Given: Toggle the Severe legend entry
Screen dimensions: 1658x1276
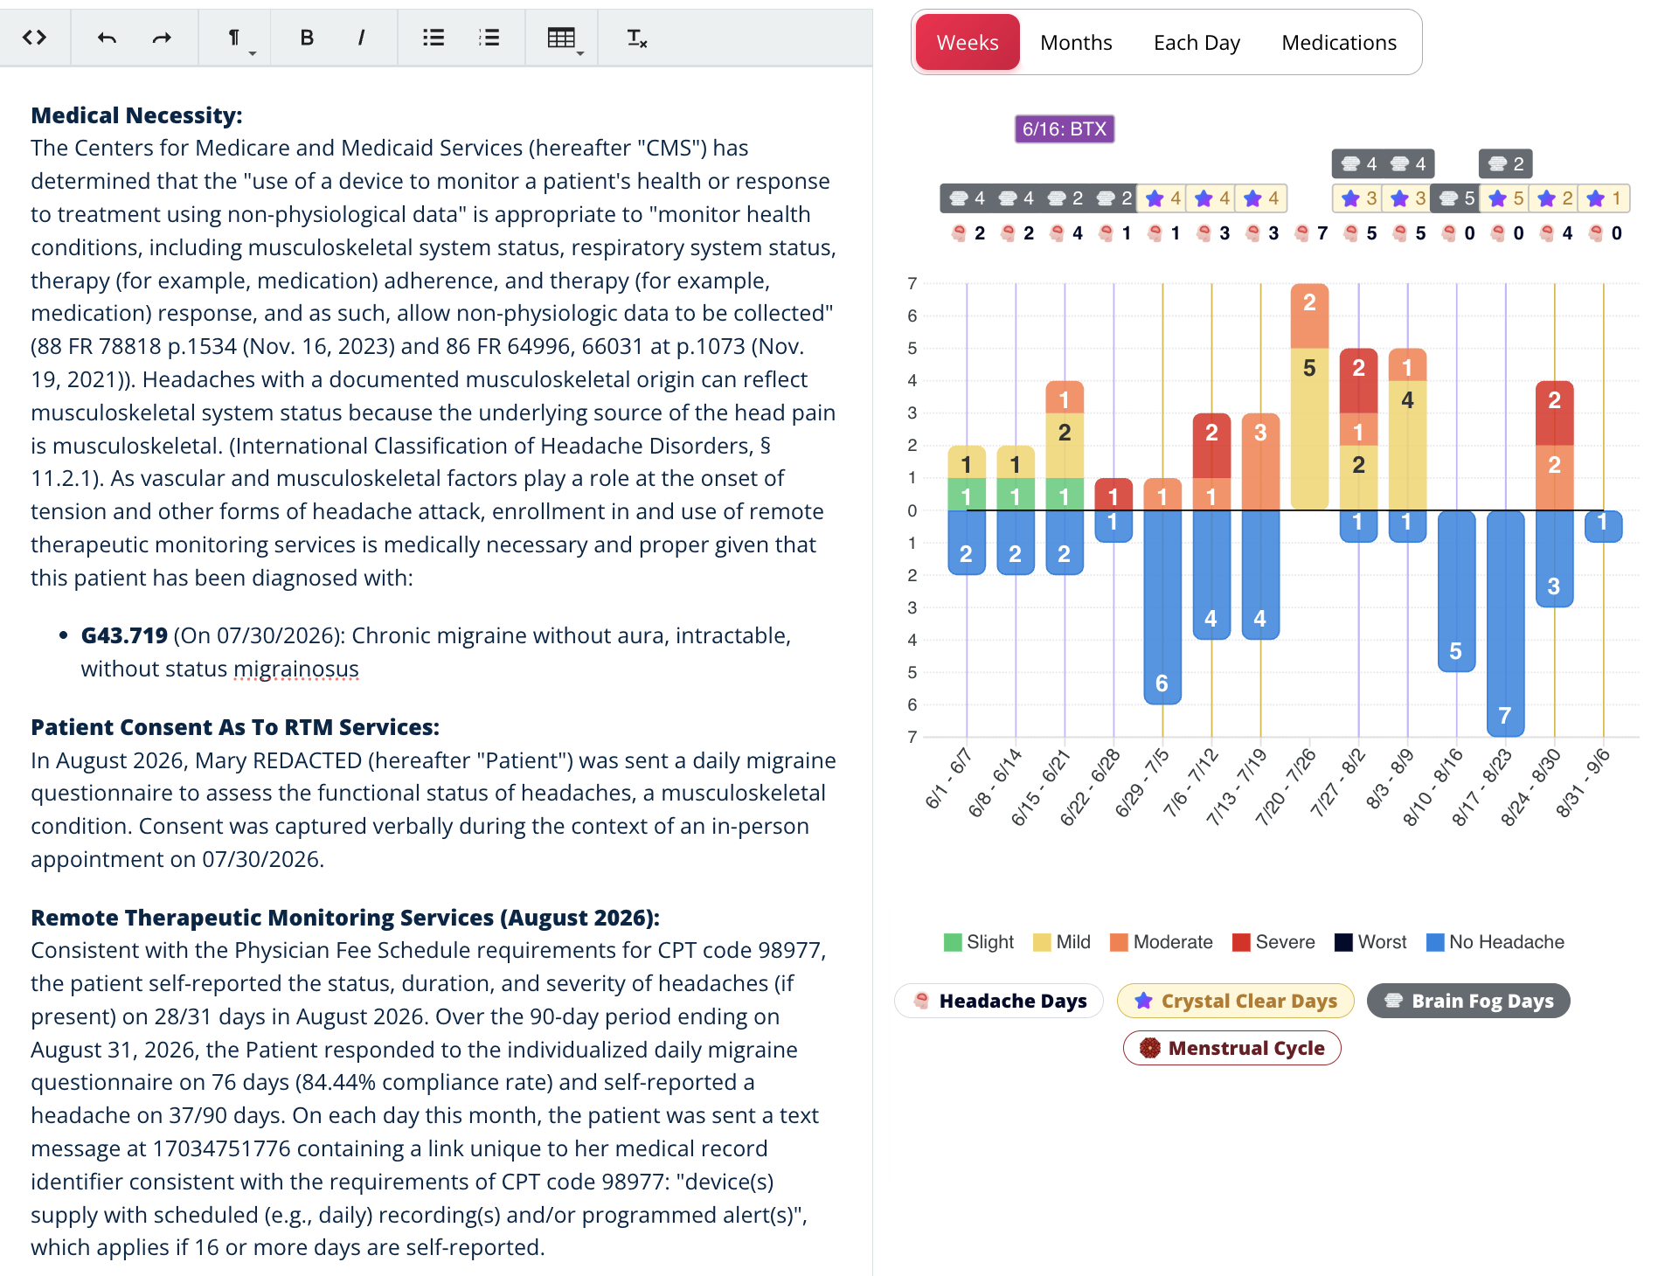Looking at the screenshot, I should point(1273,942).
